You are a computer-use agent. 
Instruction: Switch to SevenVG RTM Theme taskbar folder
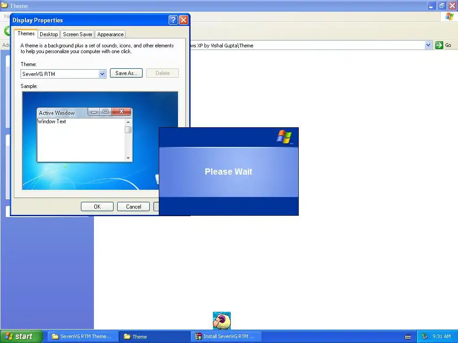point(83,336)
